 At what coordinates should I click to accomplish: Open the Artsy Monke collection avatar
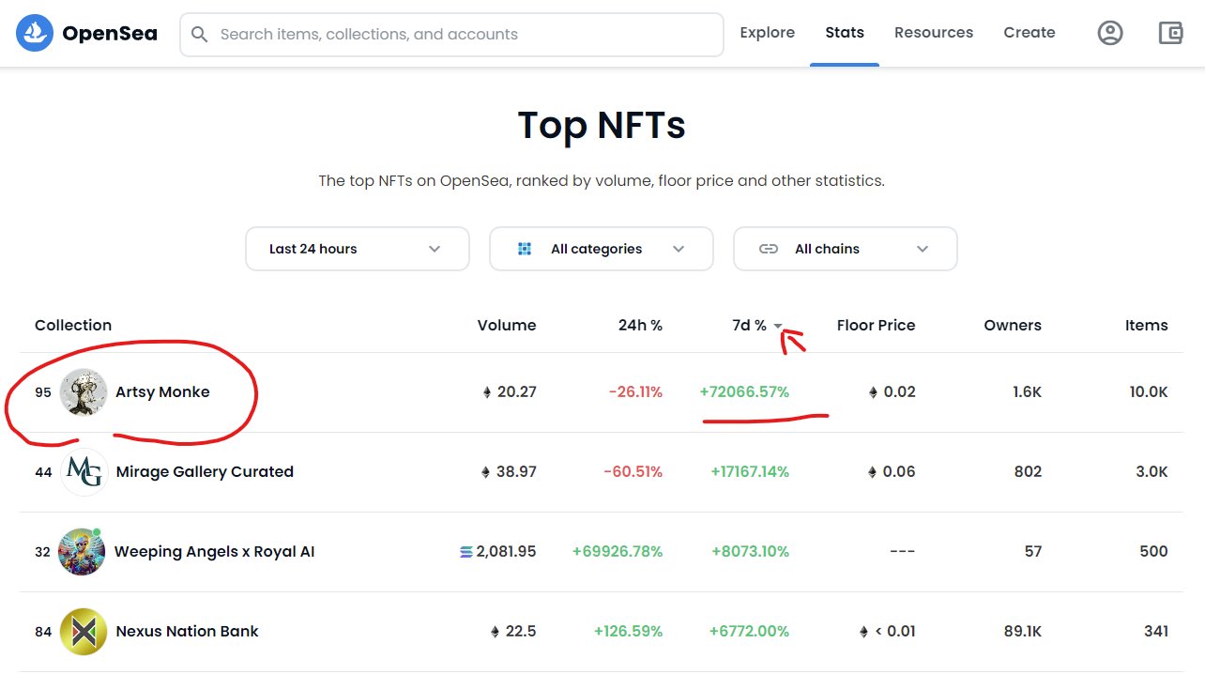coord(84,392)
